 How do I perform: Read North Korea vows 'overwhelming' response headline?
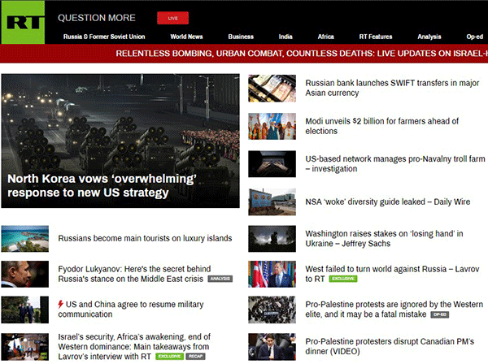click(102, 185)
